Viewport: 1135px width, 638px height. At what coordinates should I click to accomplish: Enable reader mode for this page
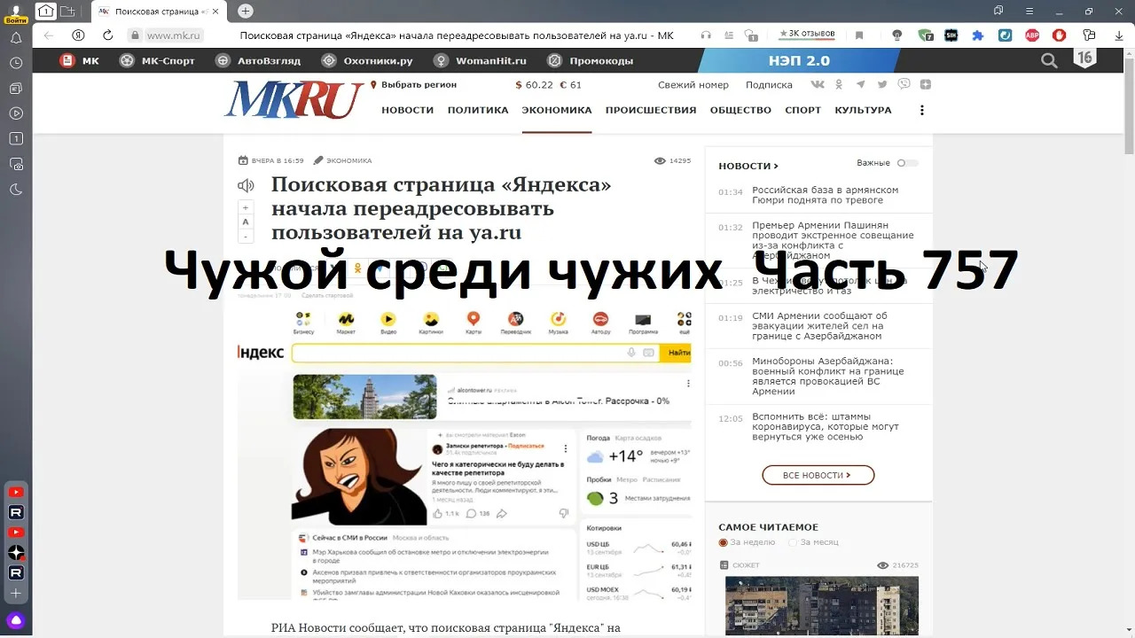point(729,35)
